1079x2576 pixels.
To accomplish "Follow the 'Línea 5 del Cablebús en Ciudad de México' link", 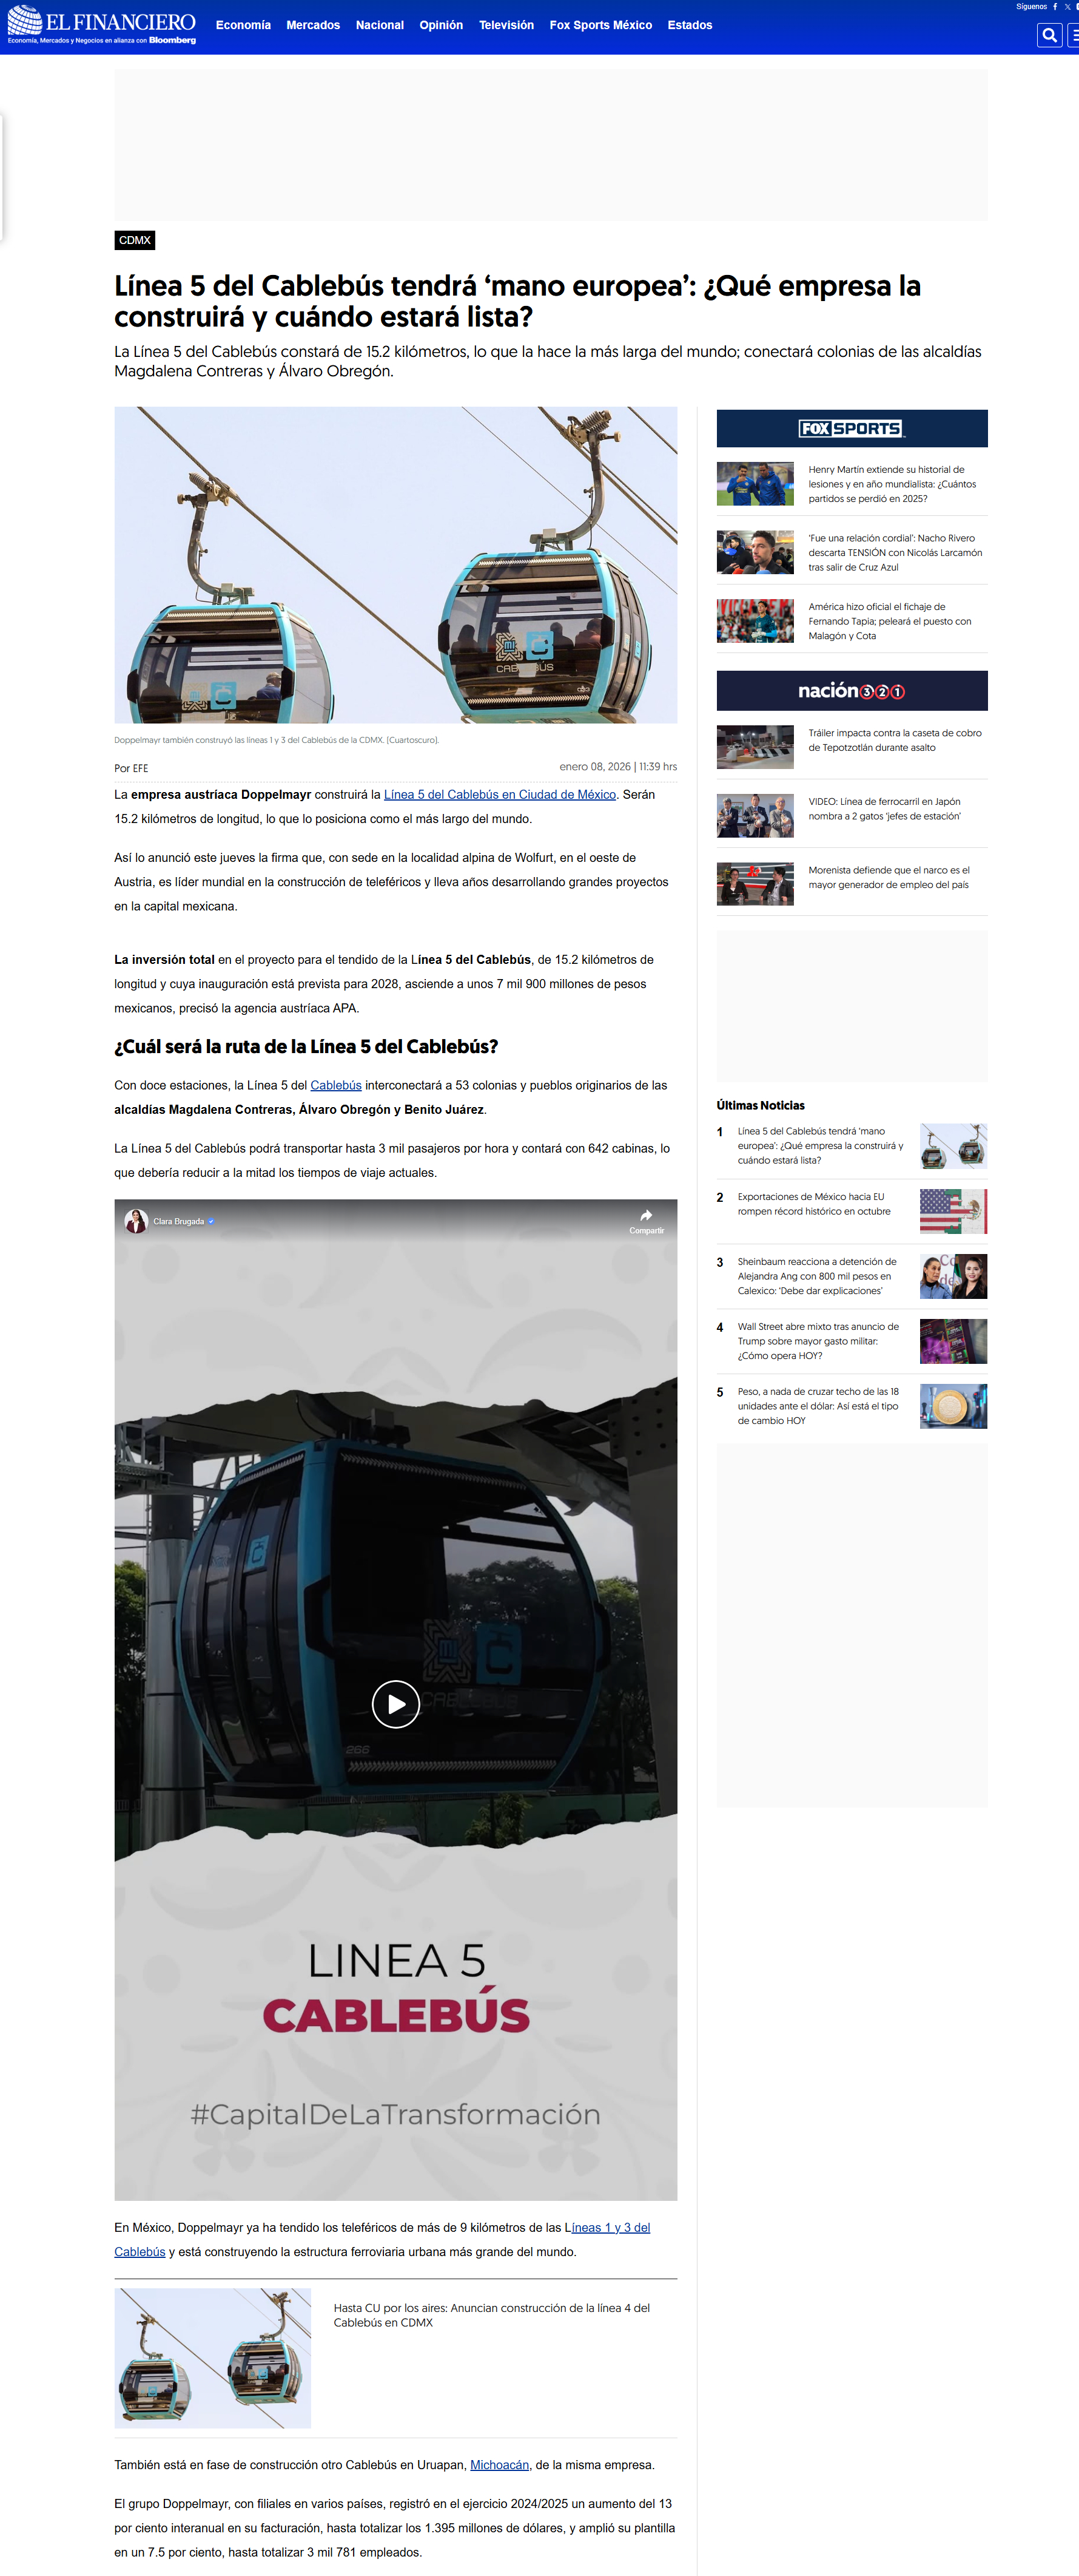I will tap(500, 795).
